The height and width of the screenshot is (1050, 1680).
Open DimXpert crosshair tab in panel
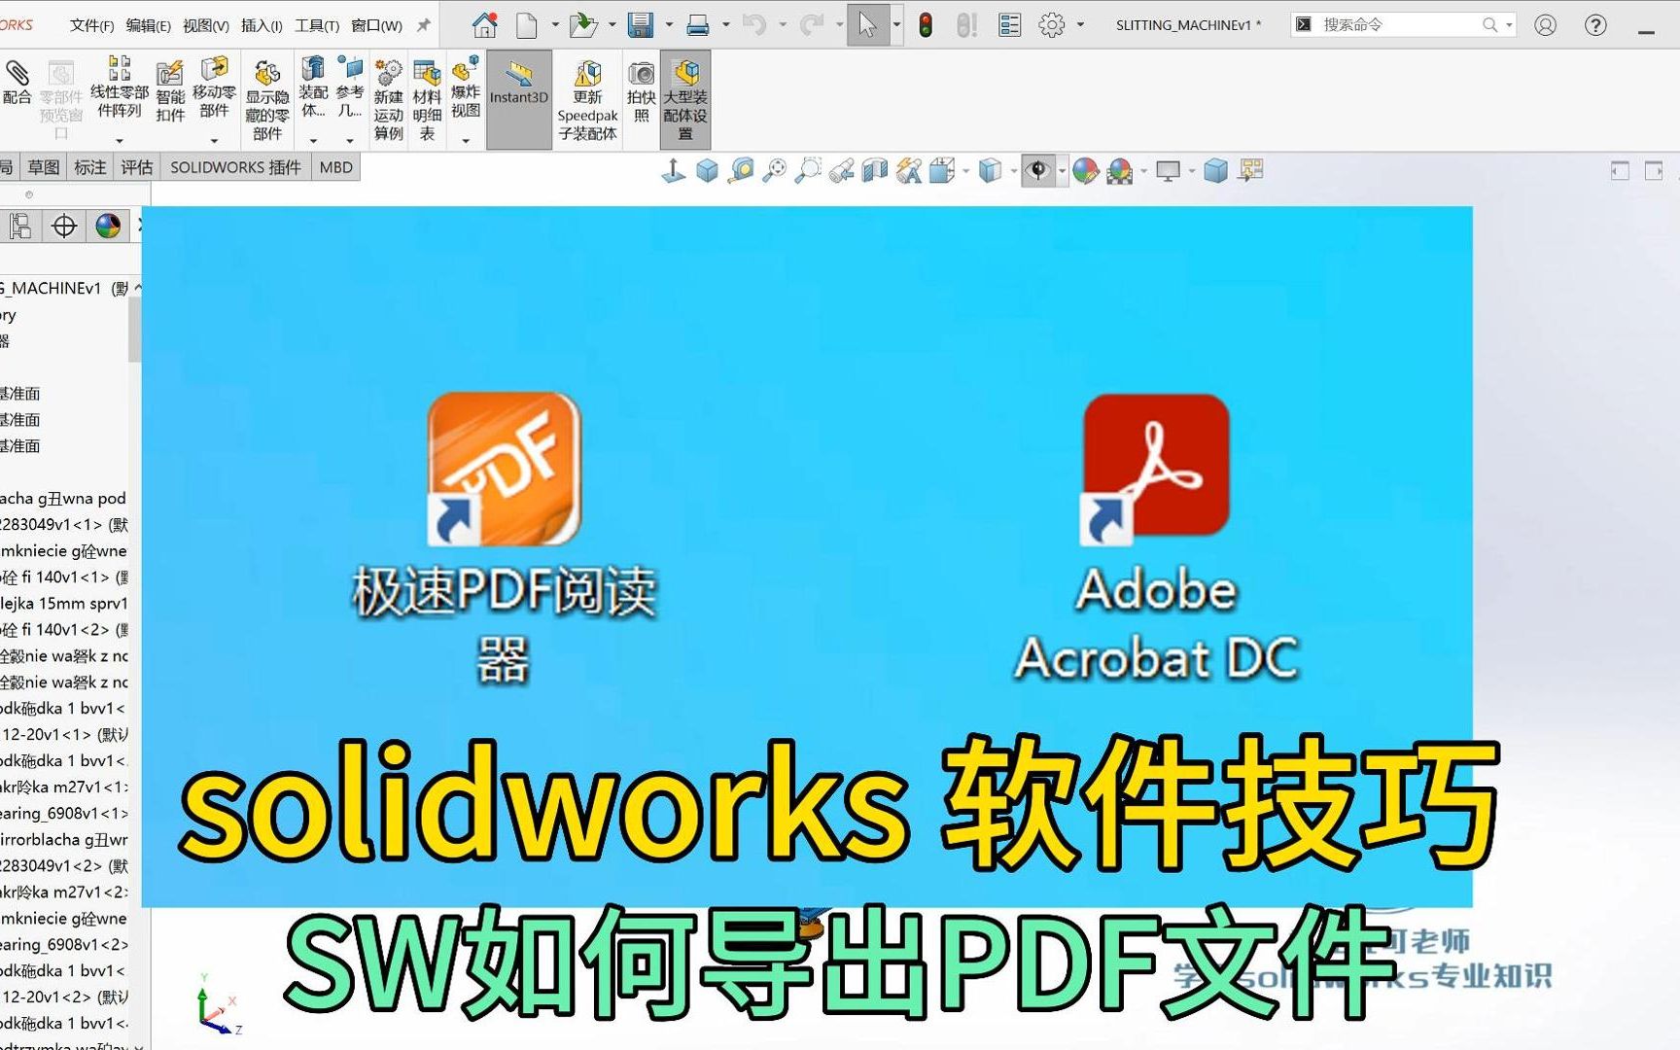(64, 227)
